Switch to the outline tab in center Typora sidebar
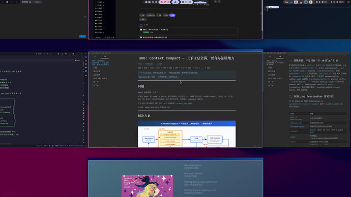 [x=105, y=56]
